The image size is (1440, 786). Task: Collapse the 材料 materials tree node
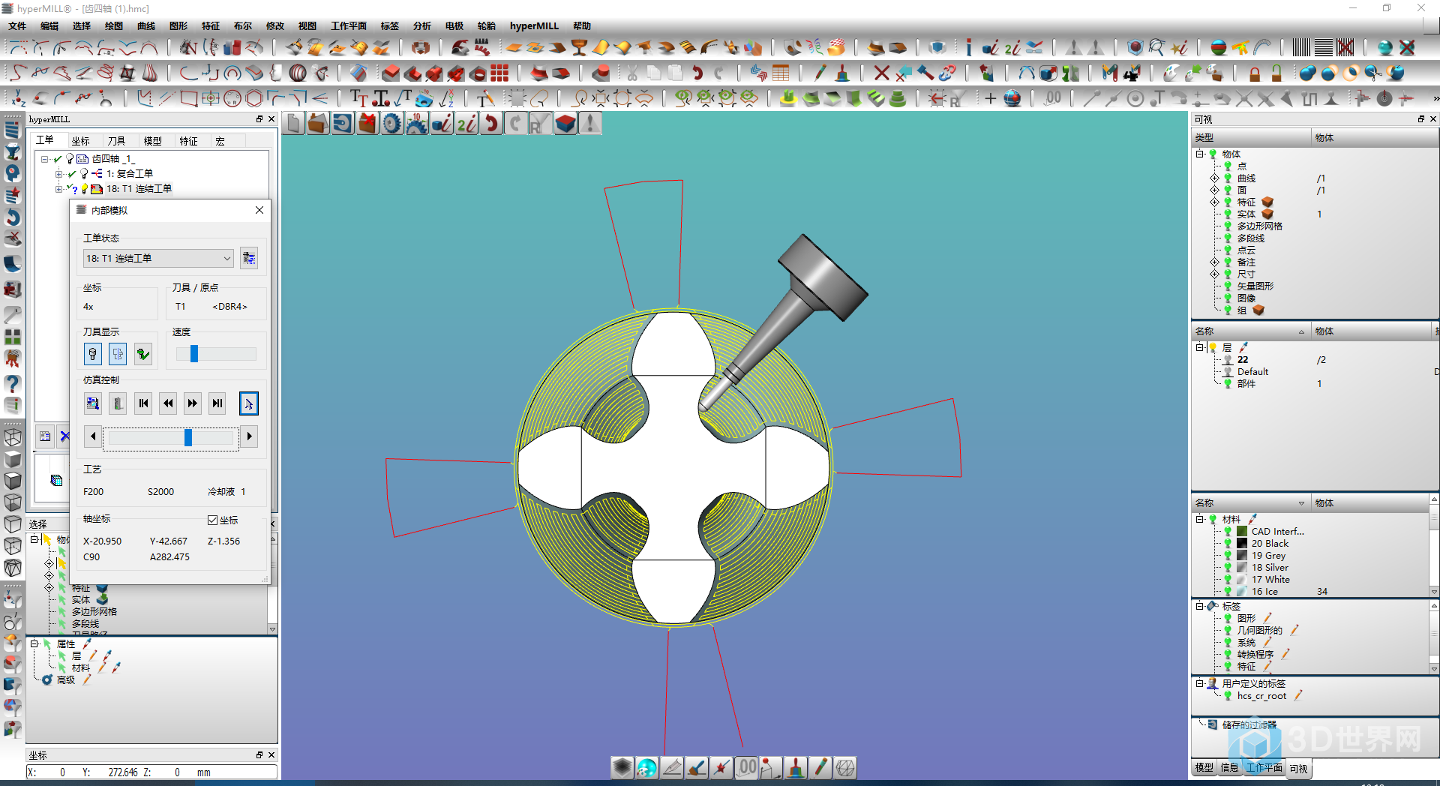1200,520
